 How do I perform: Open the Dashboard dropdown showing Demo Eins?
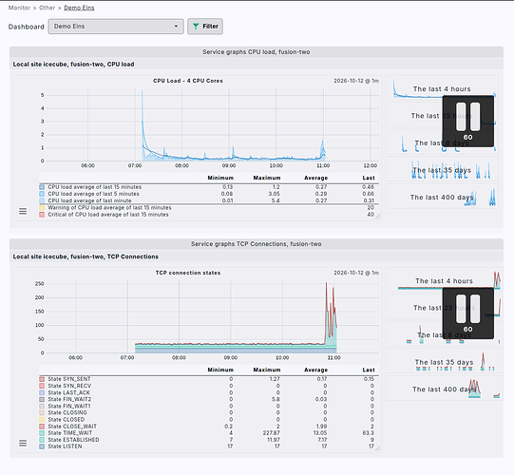tap(116, 27)
